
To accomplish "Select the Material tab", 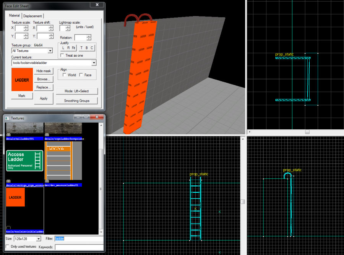I will pos(15,16).
